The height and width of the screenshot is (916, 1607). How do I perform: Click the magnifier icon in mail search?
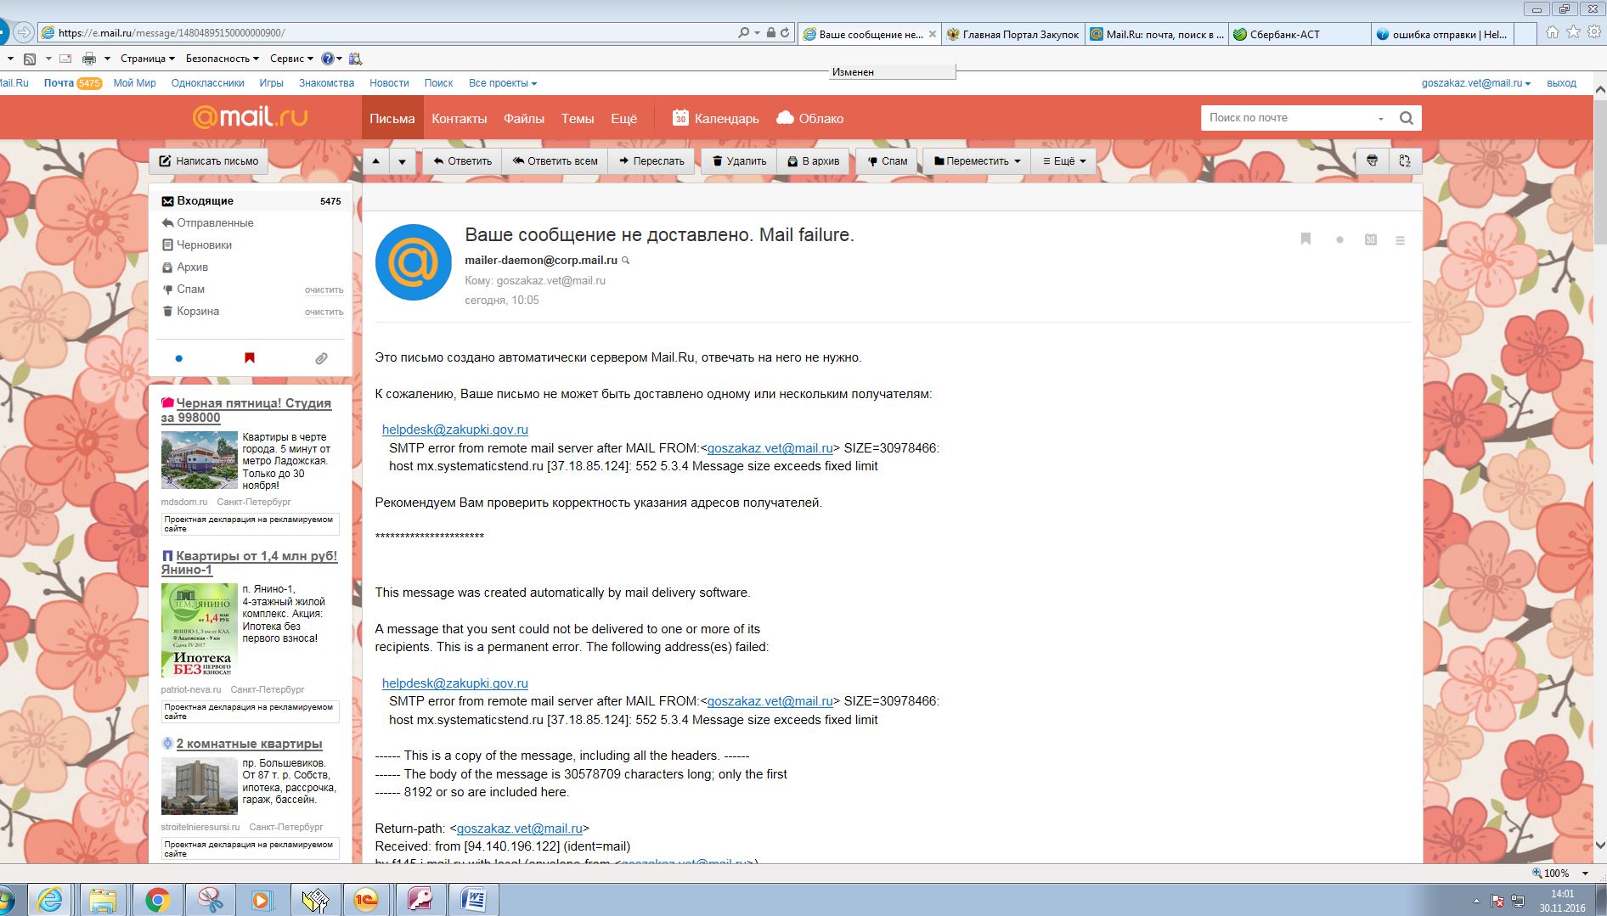(x=1407, y=118)
